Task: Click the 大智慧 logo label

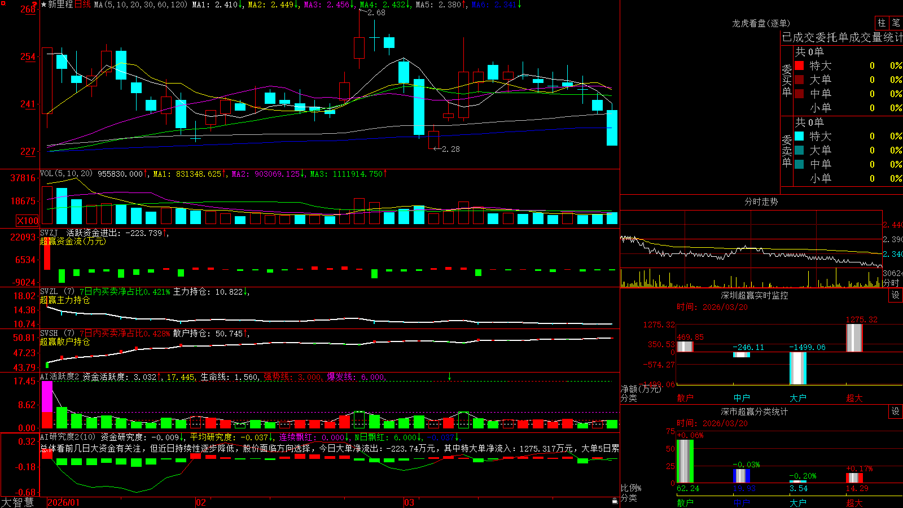Action: pos(17,502)
